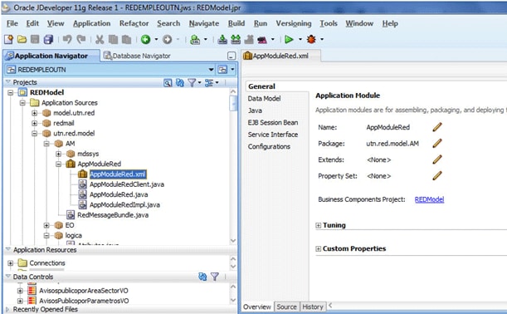This screenshot has height=314, width=507.
Task: Click the Save toolbar icon
Action: 35,40
